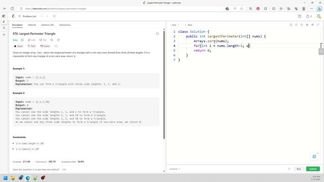Screen dimensions: 324x182
Task: Open browser profile avatar
Action: [304, 9]
